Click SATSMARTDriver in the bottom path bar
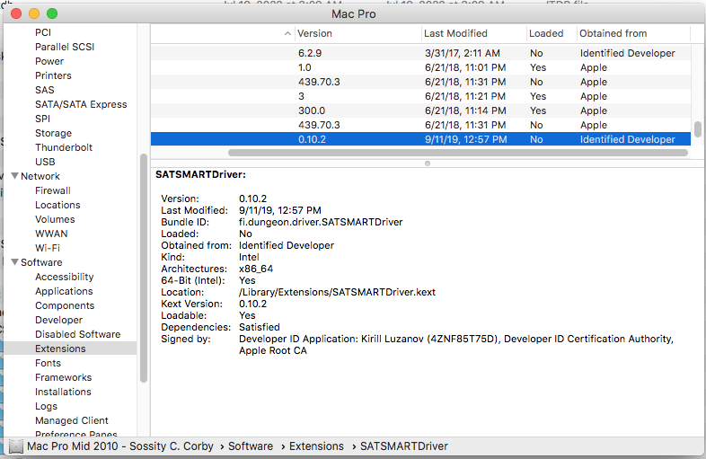The width and height of the screenshot is (706, 459). tap(404, 446)
